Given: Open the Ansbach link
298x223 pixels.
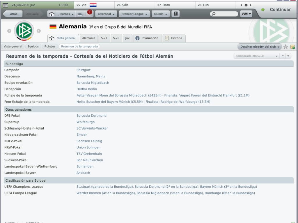Looking at the screenshot, I should pos(83,173).
